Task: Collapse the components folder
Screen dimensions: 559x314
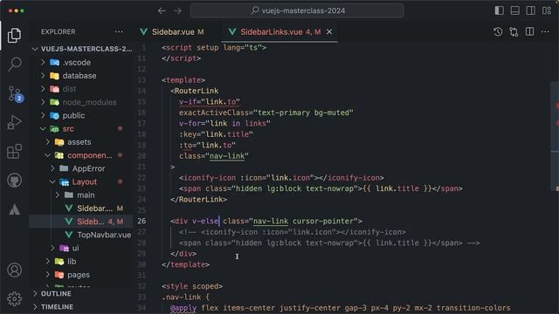Action: click(x=81, y=155)
